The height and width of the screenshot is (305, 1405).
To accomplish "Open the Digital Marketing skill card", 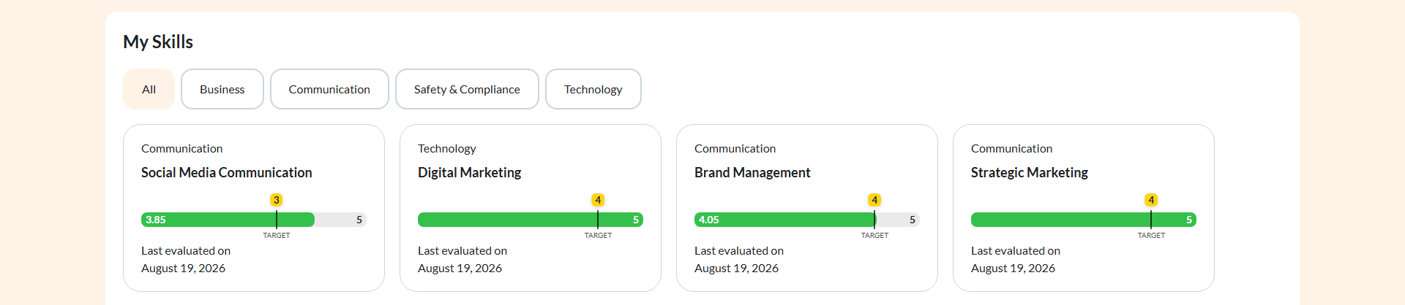I will [531, 208].
